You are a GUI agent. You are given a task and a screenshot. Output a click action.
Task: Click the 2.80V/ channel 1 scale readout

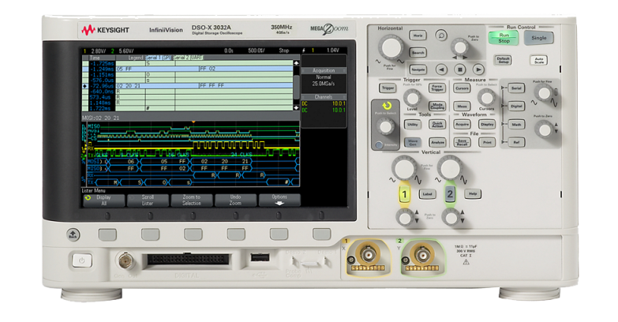coord(99,51)
